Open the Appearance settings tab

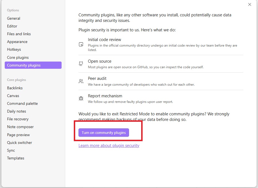coord(17,42)
